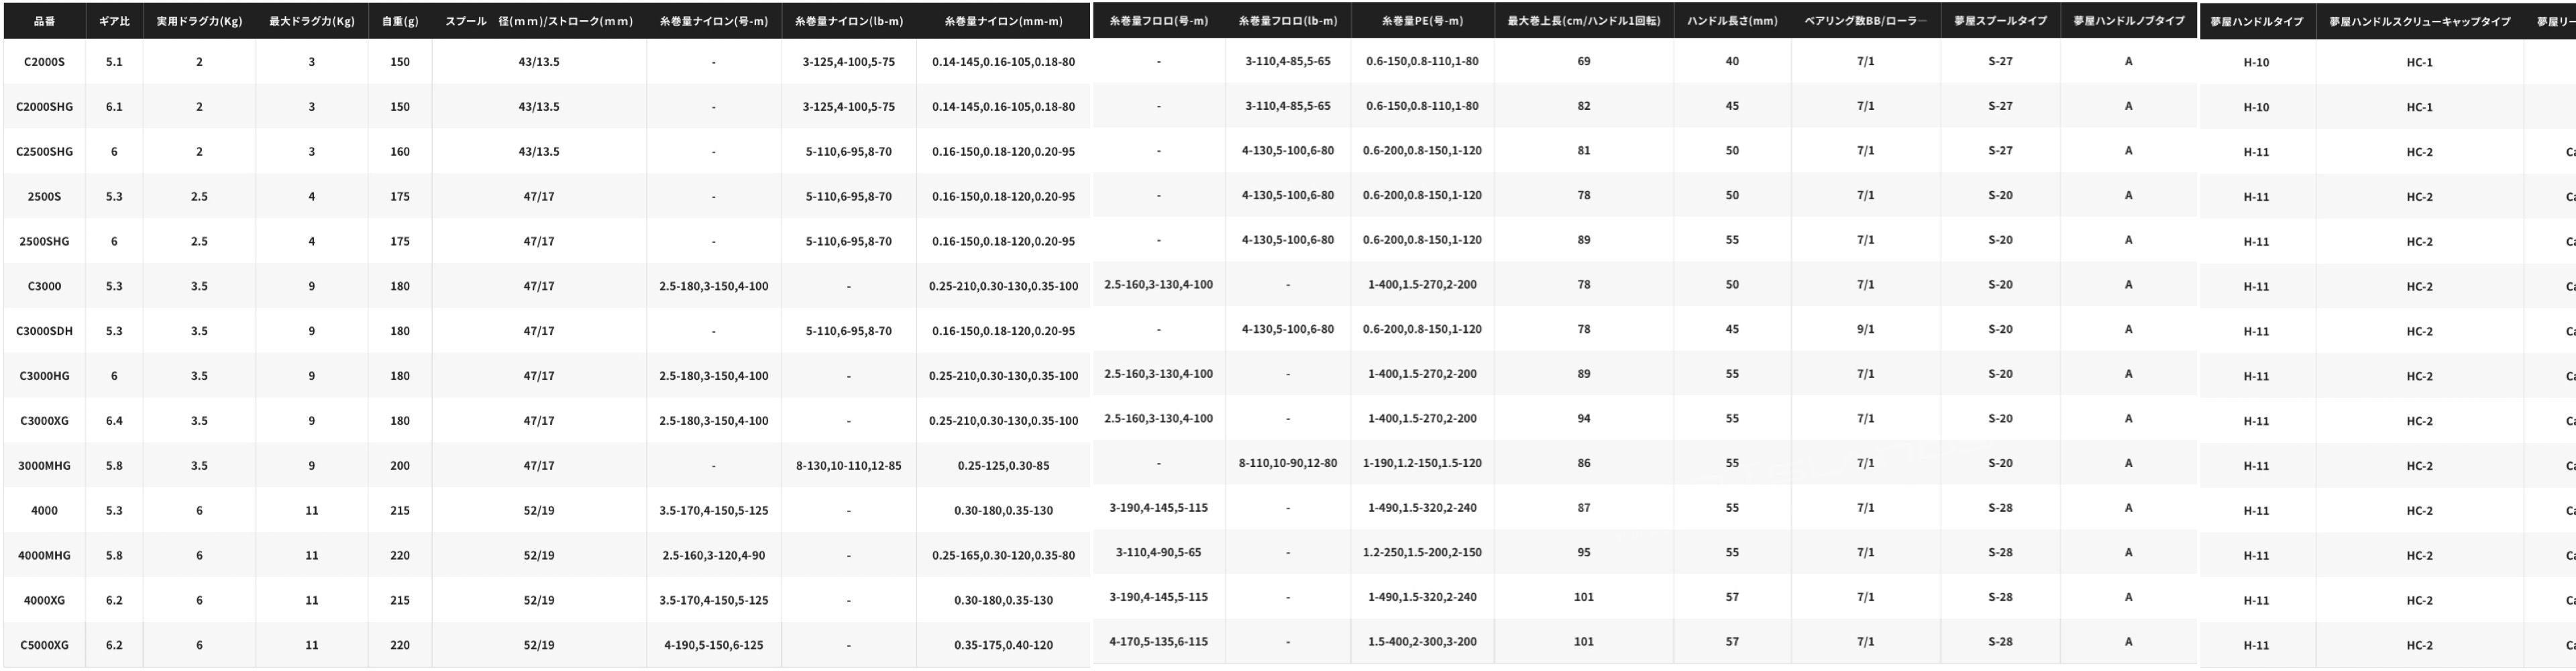Click the 200 weight value cell
The width and height of the screenshot is (2576, 671).
tap(400, 466)
